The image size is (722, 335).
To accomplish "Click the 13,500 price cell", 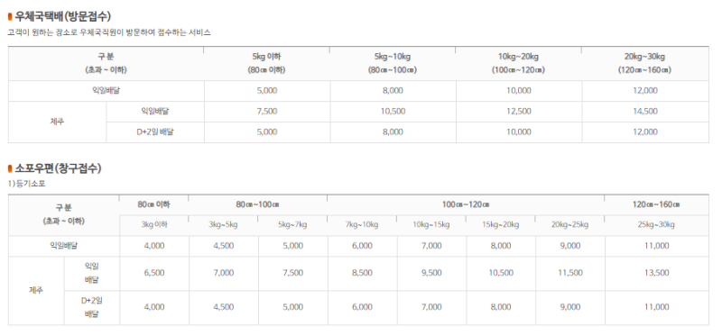I will point(657,273).
